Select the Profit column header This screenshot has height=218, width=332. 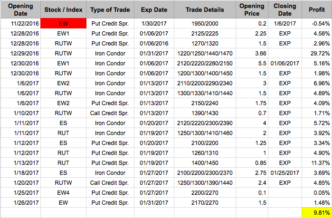(x=317, y=9)
